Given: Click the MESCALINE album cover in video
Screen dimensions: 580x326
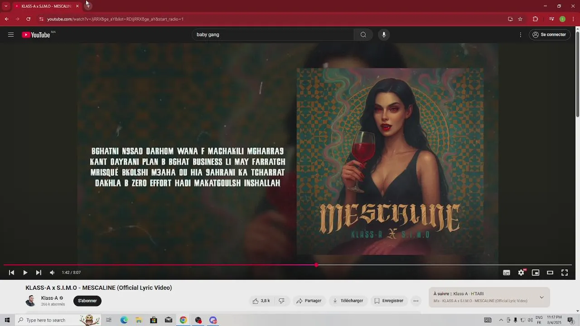Looking at the screenshot, I should pos(390,162).
